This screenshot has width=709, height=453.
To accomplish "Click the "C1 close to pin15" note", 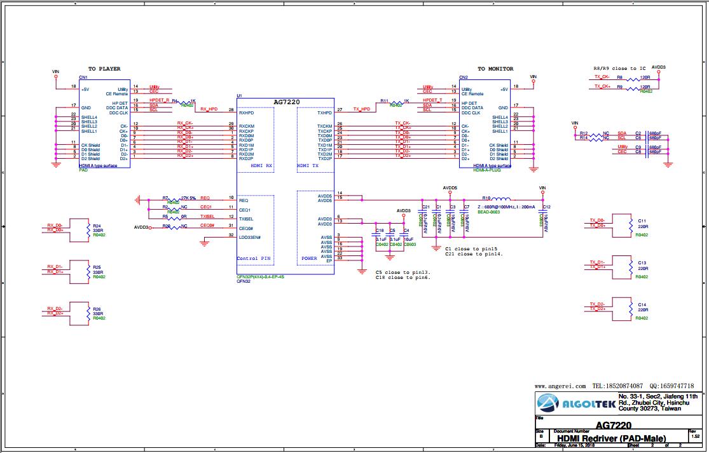I will 471,249.
